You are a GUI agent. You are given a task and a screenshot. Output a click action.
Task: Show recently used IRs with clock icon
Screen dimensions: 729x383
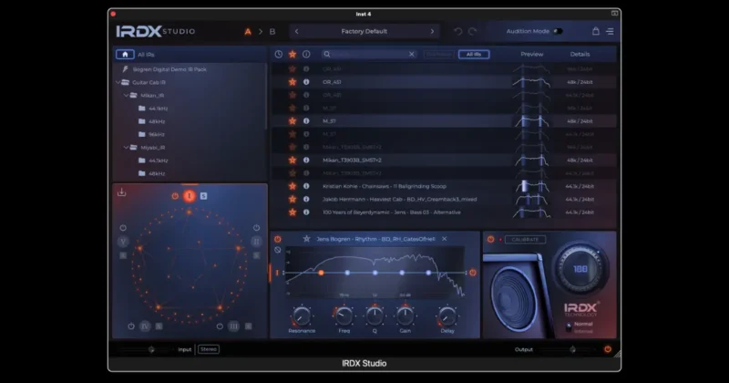(x=279, y=55)
